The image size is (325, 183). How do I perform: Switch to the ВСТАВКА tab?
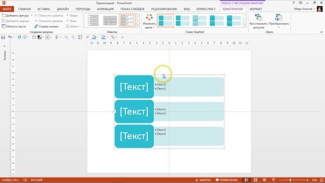(x=44, y=9)
